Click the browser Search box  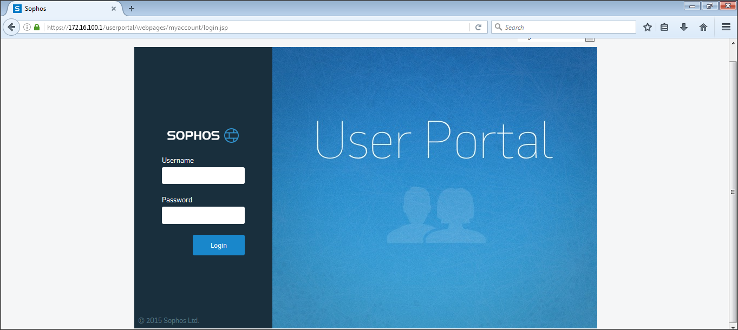566,27
